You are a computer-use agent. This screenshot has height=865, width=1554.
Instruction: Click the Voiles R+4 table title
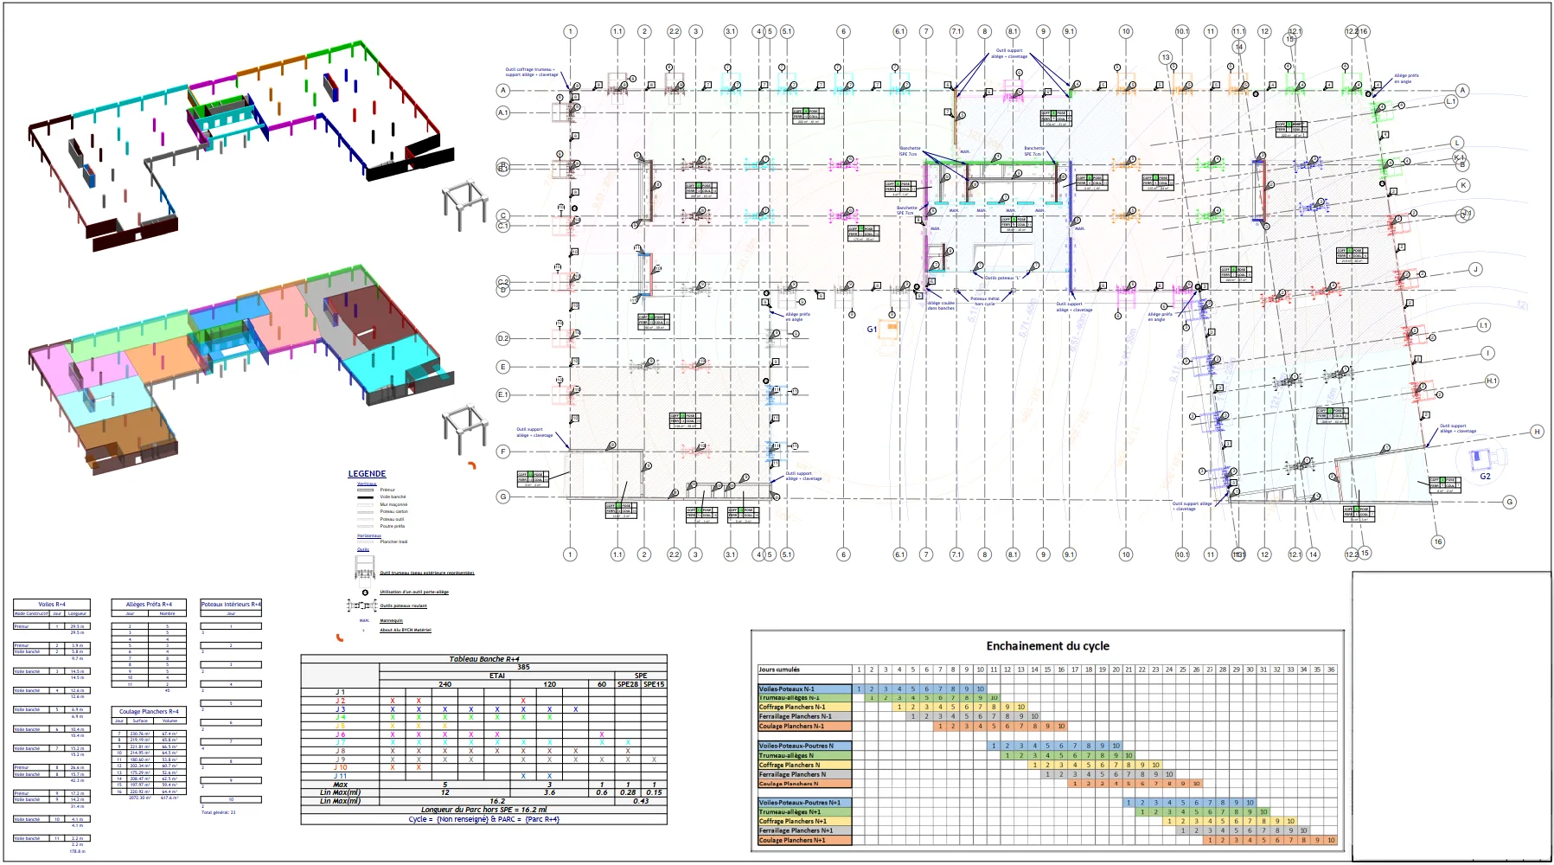pos(52,605)
